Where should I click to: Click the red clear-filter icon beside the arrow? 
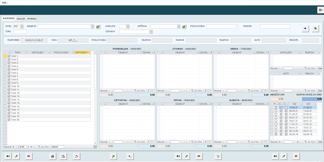pos(315,29)
